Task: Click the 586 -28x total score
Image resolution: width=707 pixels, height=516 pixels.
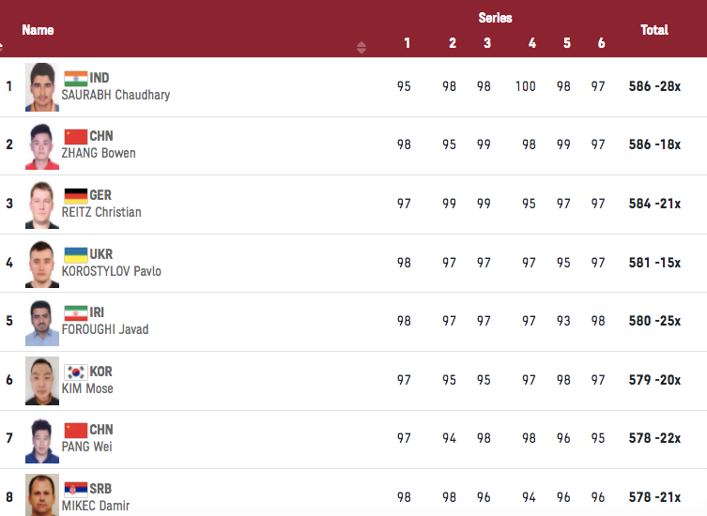Action: [654, 86]
